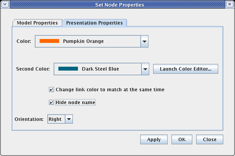Click the Dark Steel Blue text in the combo box
This screenshot has width=235, height=156.
tap(100, 69)
